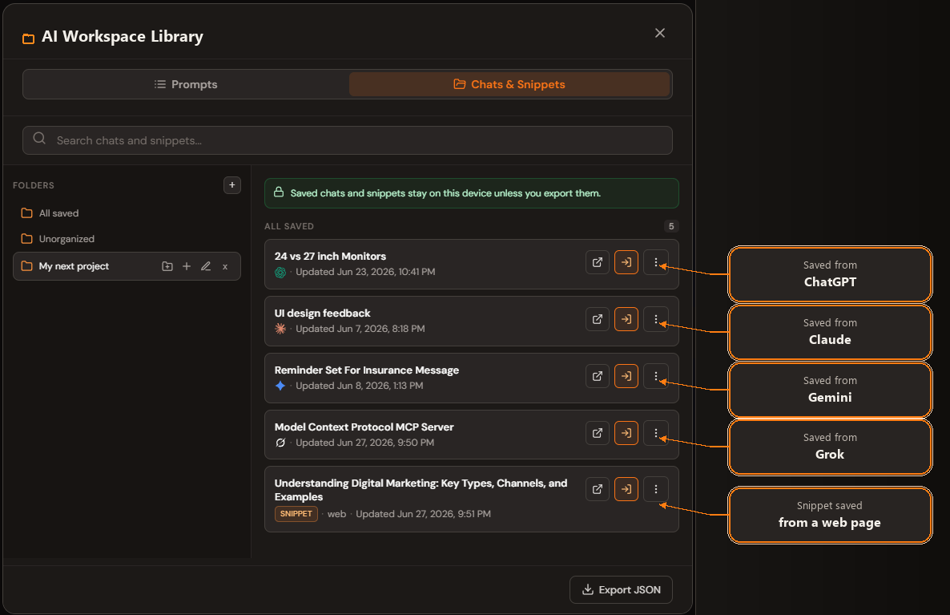The height and width of the screenshot is (615, 950).
Task: Click the orange SNIPPET badge
Action: click(296, 514)
